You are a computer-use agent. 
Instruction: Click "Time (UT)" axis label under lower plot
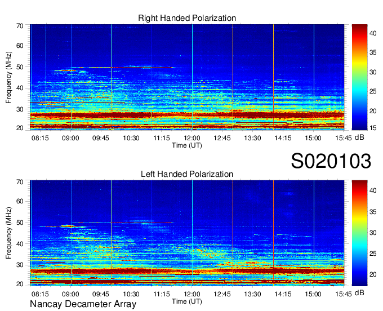click(x=187, y=301)
